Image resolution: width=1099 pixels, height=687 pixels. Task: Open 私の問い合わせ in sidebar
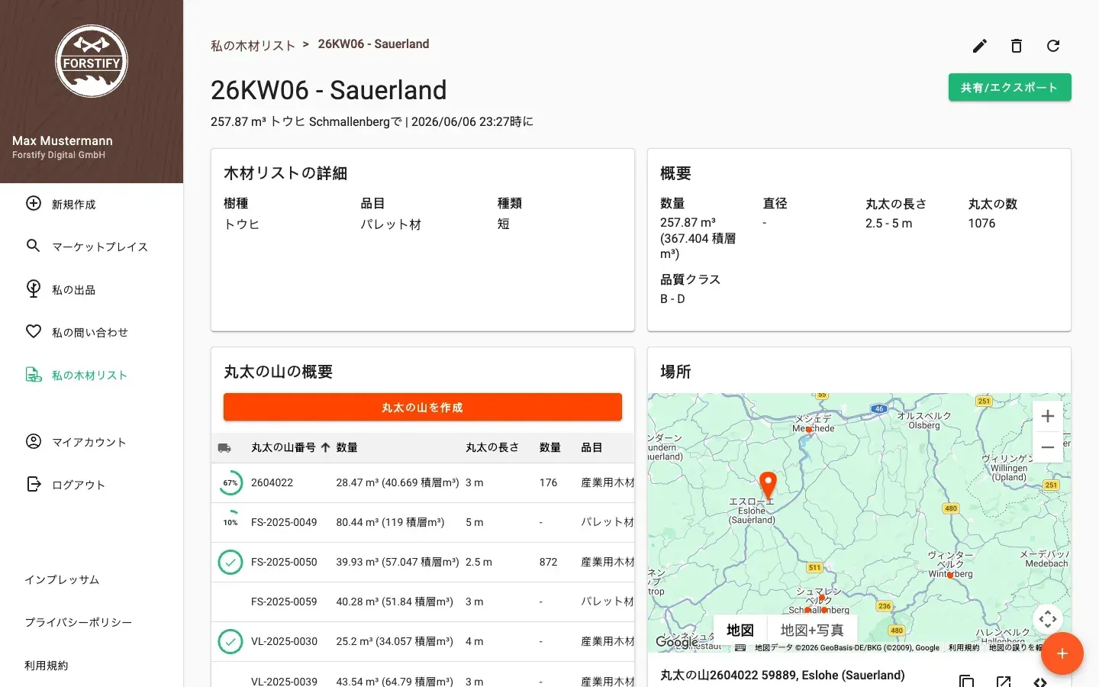pos(92,332)
